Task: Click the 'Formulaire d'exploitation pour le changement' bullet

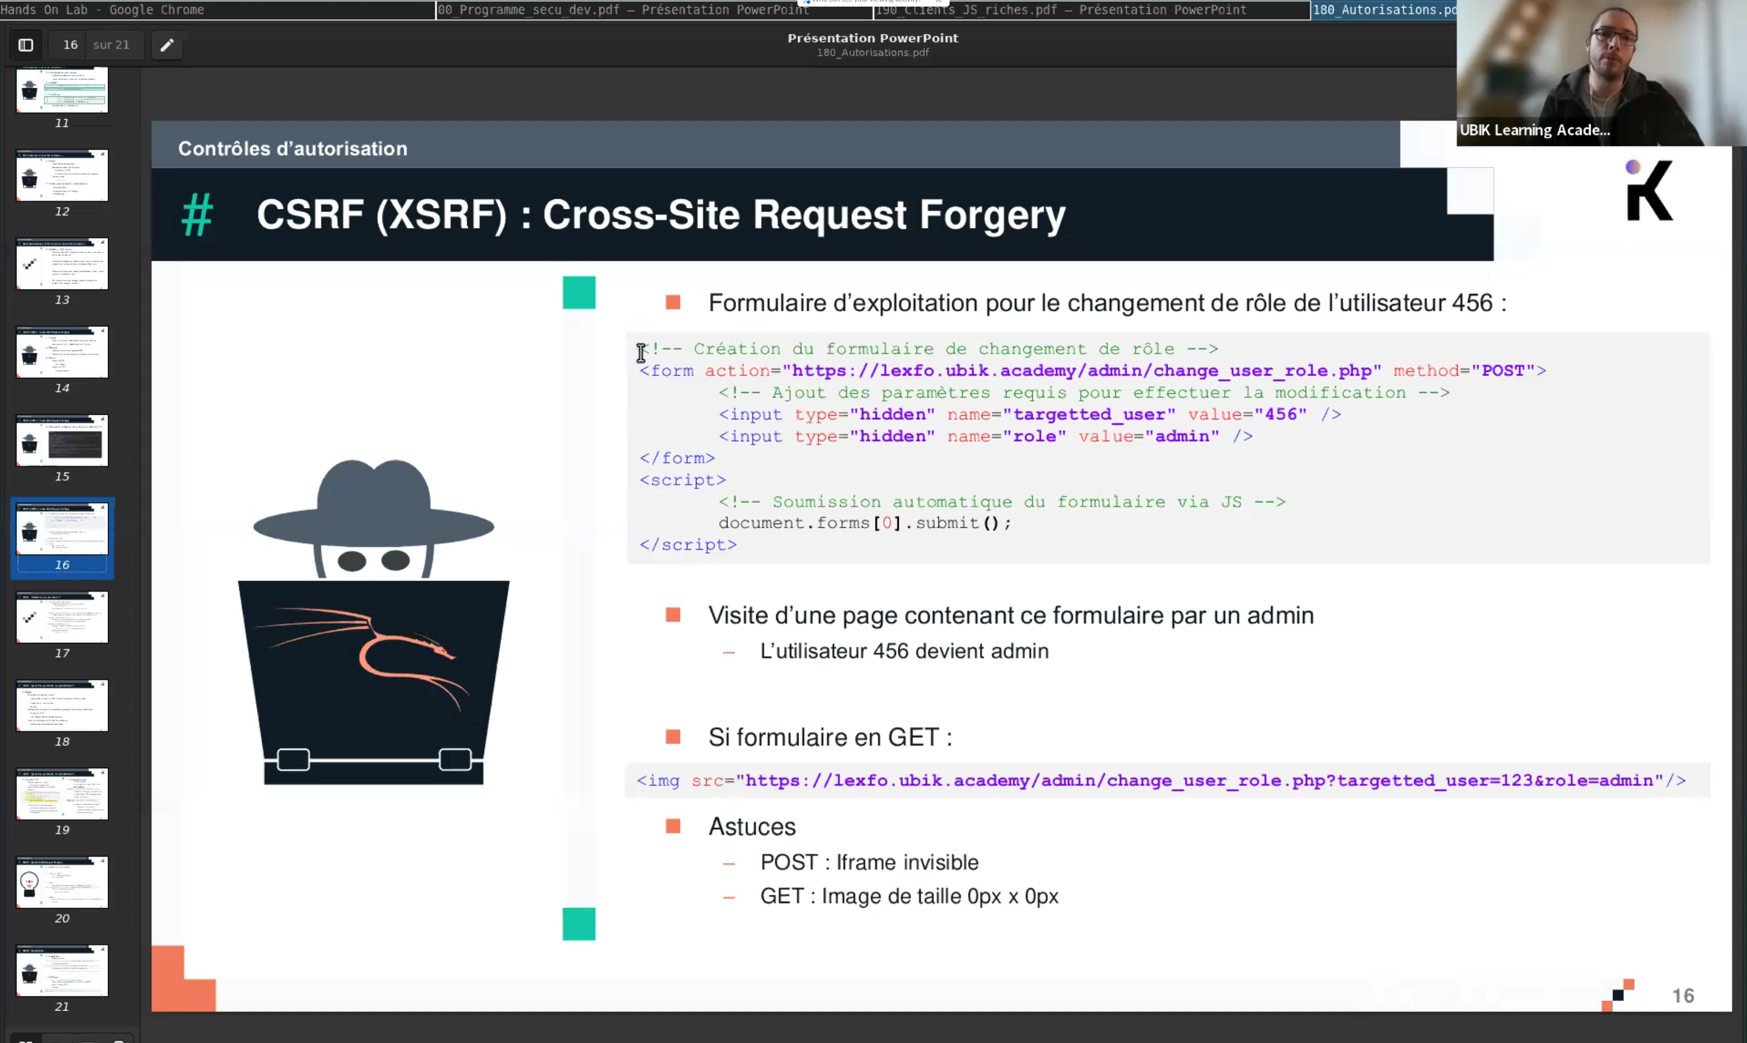Action: tap(1107, 303)
